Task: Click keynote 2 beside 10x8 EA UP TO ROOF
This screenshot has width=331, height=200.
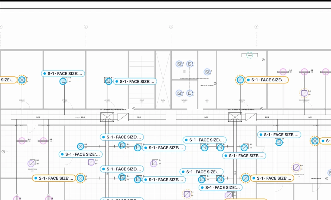Action: coord(215,84)
